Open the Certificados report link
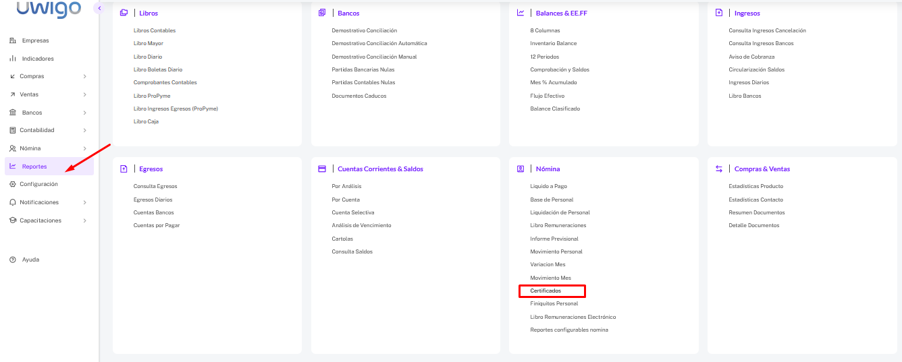This screenshot has height=362, width=902. [546, 291]
